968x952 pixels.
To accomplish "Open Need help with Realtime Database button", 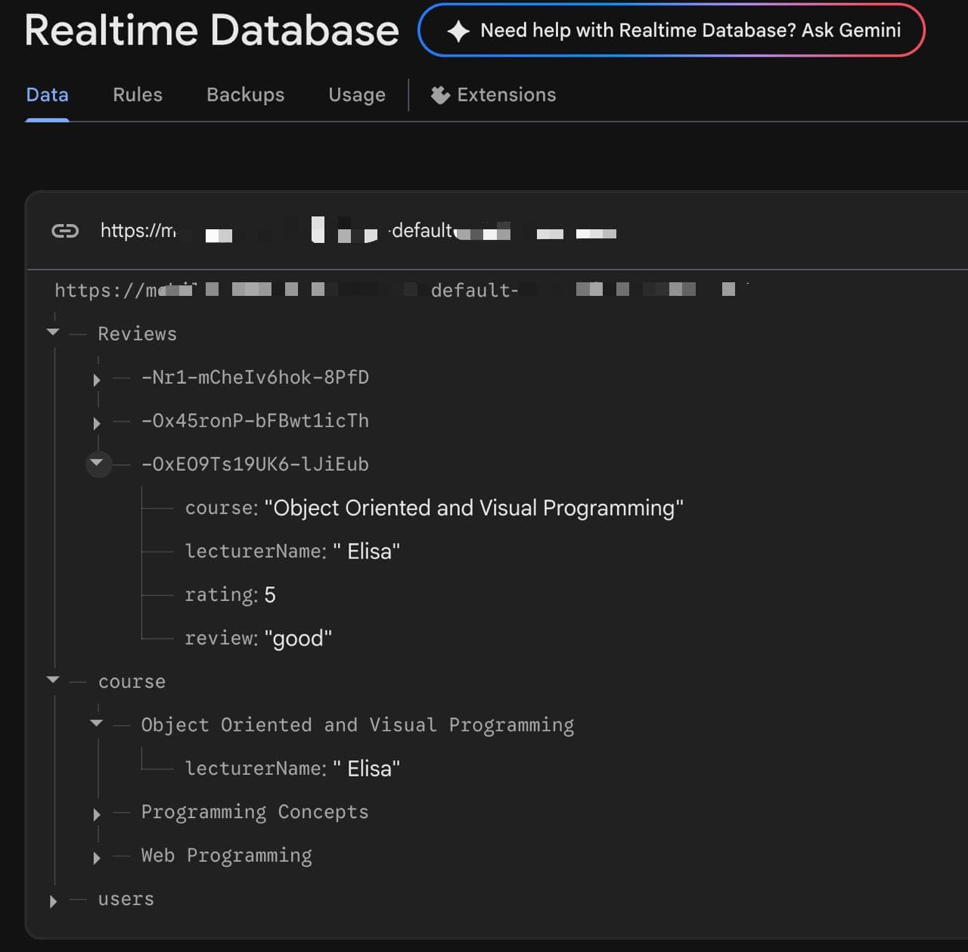I will click(672, 30).
